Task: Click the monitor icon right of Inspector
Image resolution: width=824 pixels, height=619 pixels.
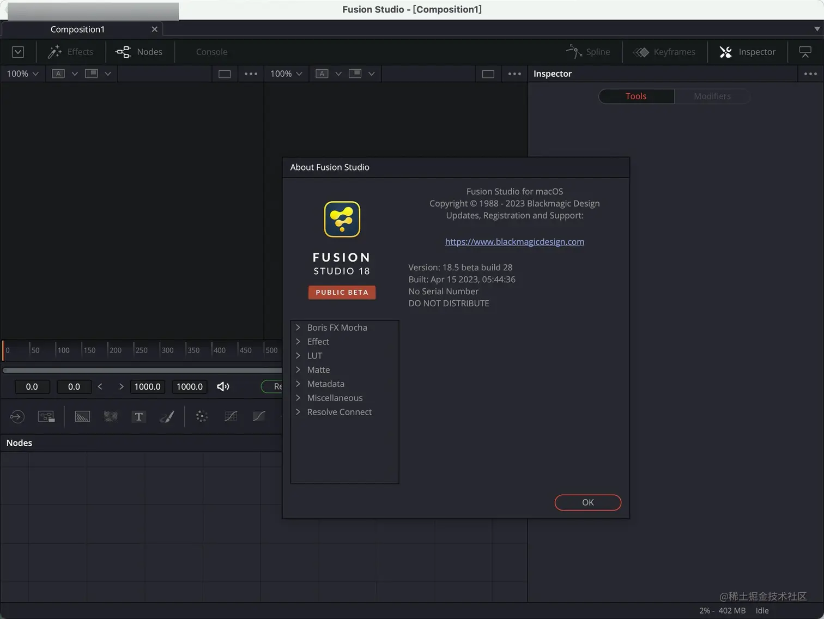Action: click(x=805, y=52)
